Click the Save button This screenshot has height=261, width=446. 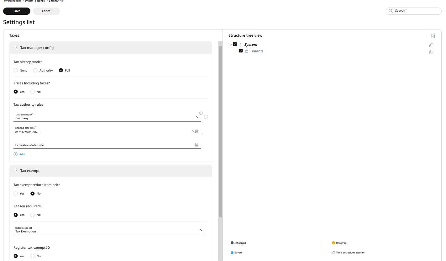(x=17, y=11)
